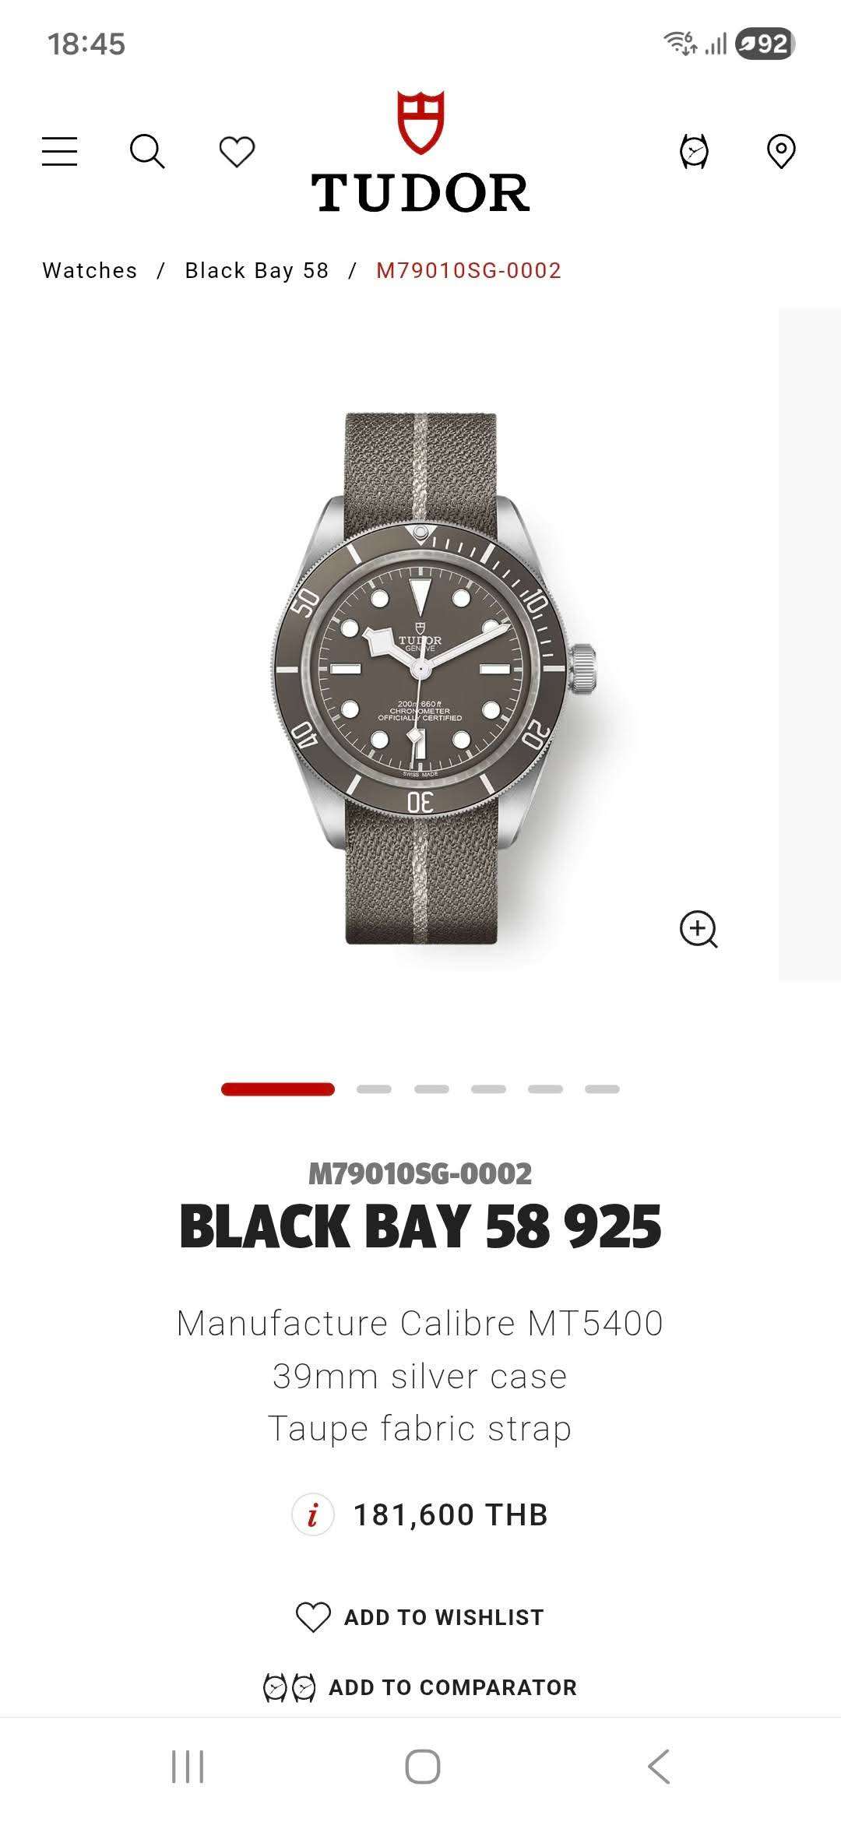Select M79010SG-0002 breadcrumb item
The image size is (841, 1822).
(469, 270)
